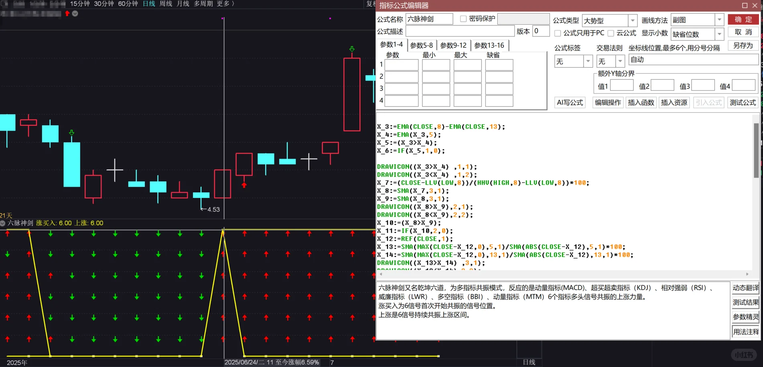Image resolution: width=763 pixels, height=367 pixels.
Task: Click AI写公式 button
Action: pyautogui.click(x=570, y=103)
